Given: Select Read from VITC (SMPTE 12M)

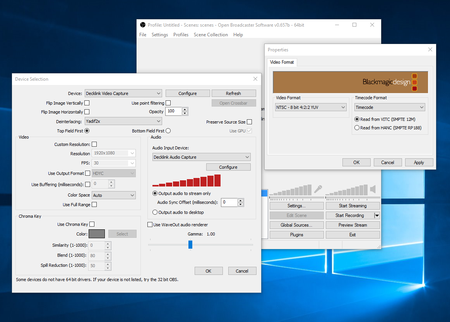Looking at the screenshot, I should click(357, 119).
